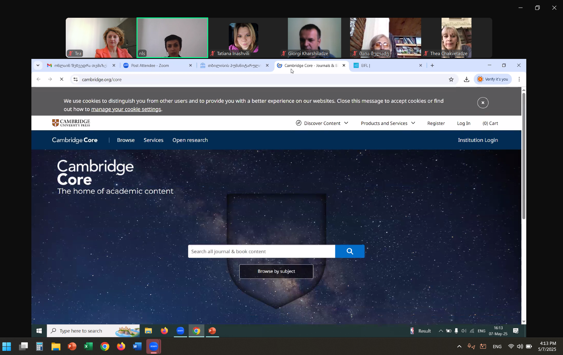Screen dimensions: 563x355
Task: Open local Windows Start menu
Action: (7, 346)
